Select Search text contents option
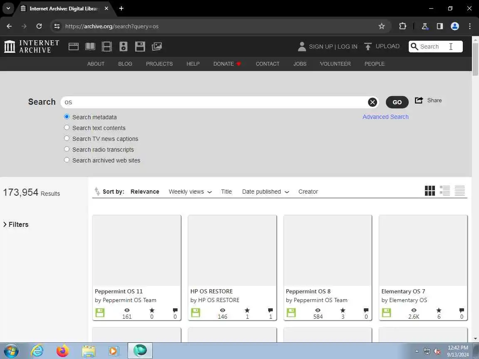The height and width of the screenshot is (359, 479). tap(67, 127)
